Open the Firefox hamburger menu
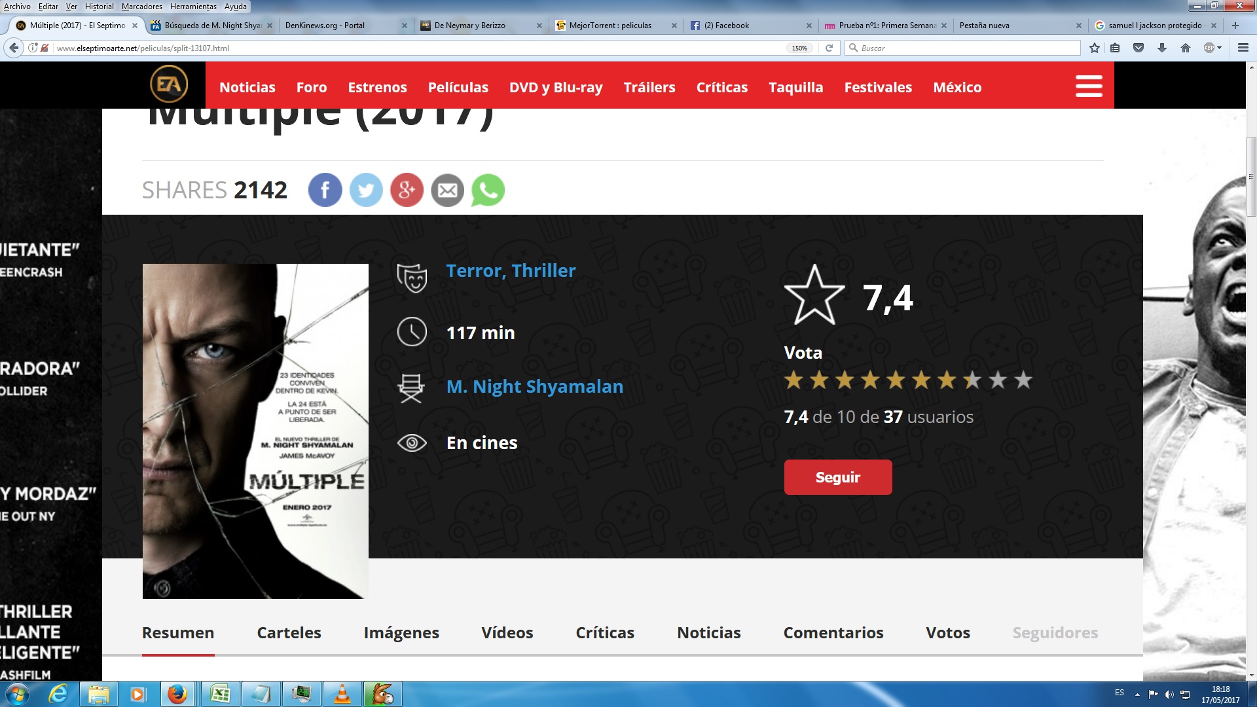Screen dimensions: 1257x707 [x=1243, y=48]
